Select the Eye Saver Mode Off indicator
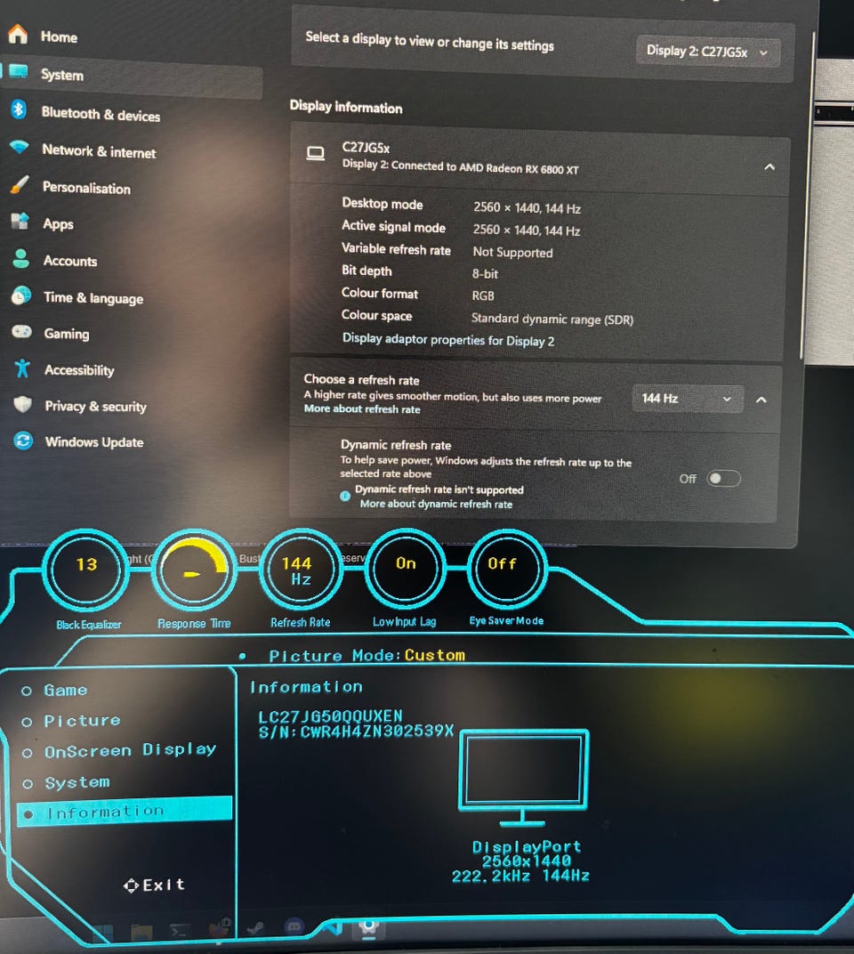This screenshot has height=954, width=854. coord(505,567)
